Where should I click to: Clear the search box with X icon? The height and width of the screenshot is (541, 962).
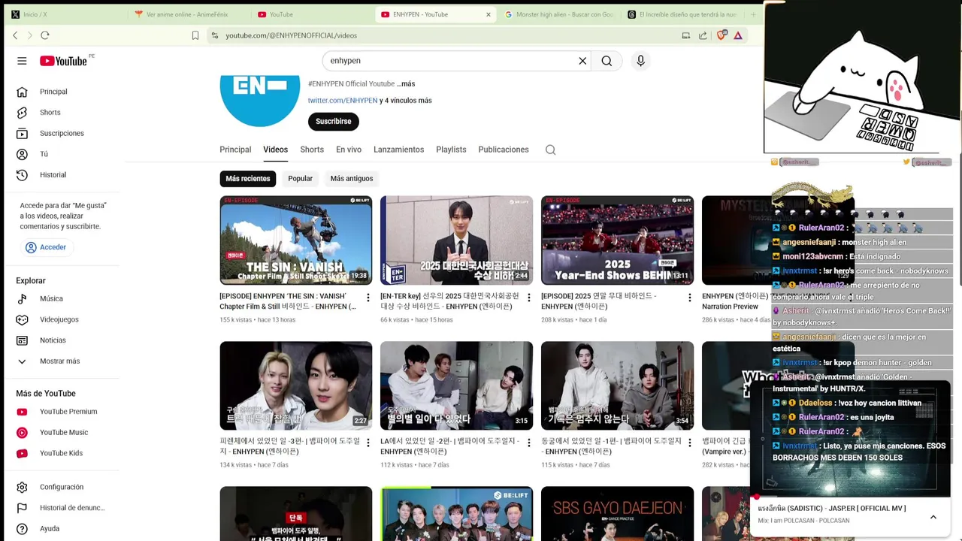(x=582, y=61)
